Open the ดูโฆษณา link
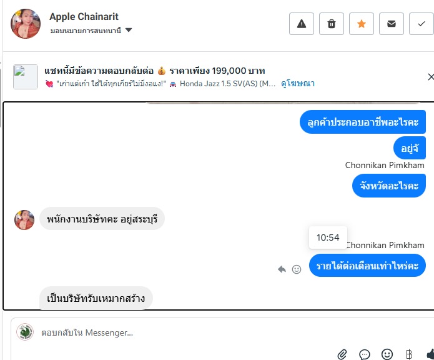The height and width of the screenshot is (360, 434). click(x=297, y=83)
